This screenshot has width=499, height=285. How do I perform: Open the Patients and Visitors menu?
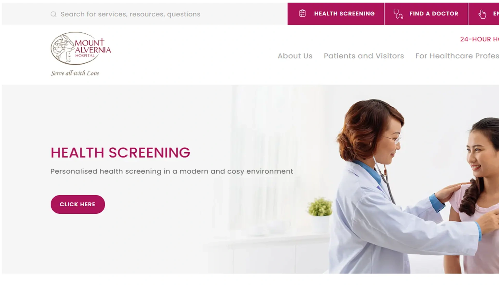pos(364,56)
